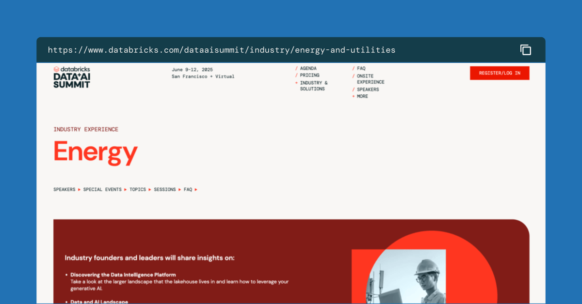The height and width of the screenshot is (304, 582).
Task: Click the San Francisco + Virtual text
Action: (203, 76)
